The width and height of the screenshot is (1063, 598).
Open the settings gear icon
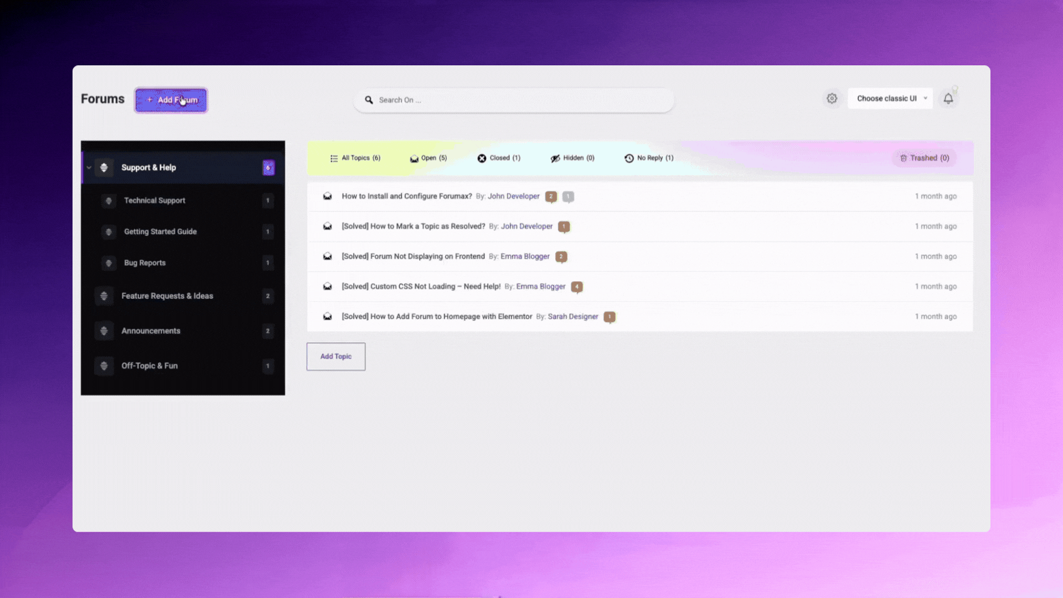[x=832, y=99]
